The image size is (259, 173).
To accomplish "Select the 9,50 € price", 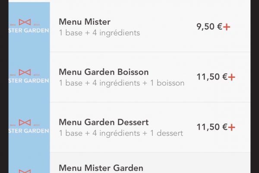I will tap(209, 26).
